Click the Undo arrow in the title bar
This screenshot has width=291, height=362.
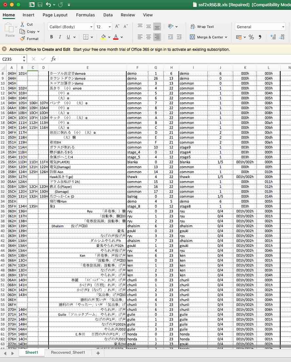(x=48, y=5)
